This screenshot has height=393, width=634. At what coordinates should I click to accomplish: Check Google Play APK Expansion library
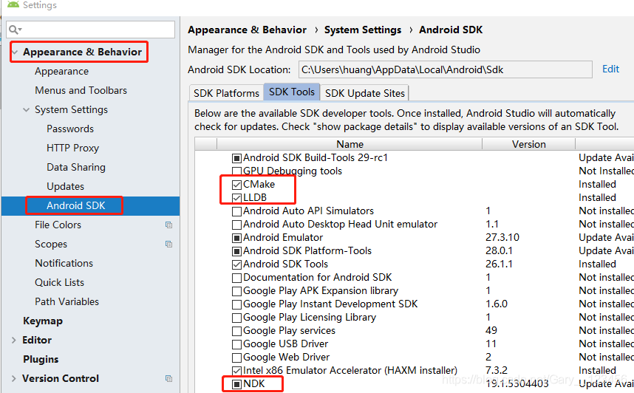237,292
